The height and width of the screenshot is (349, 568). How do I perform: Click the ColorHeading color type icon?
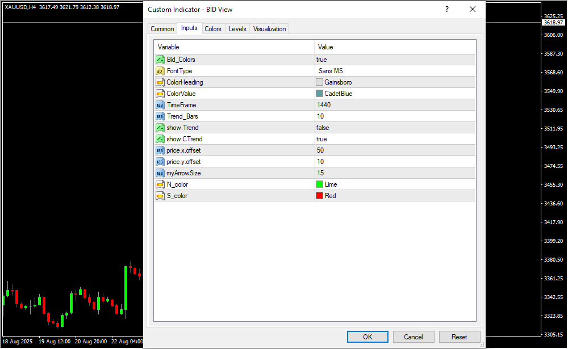point(160,82)
